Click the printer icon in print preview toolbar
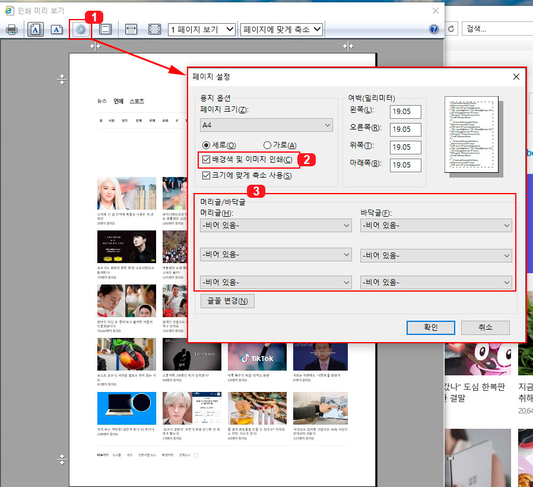The image size is (533, 487). (x=11, y=30)
